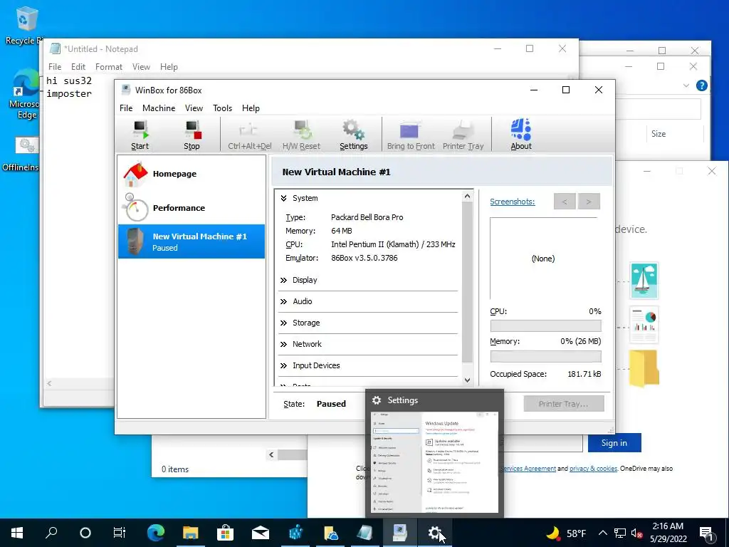Viewport: 729px width, 547px height.
Task: Click the network icon in system tray
Action: 620,533
